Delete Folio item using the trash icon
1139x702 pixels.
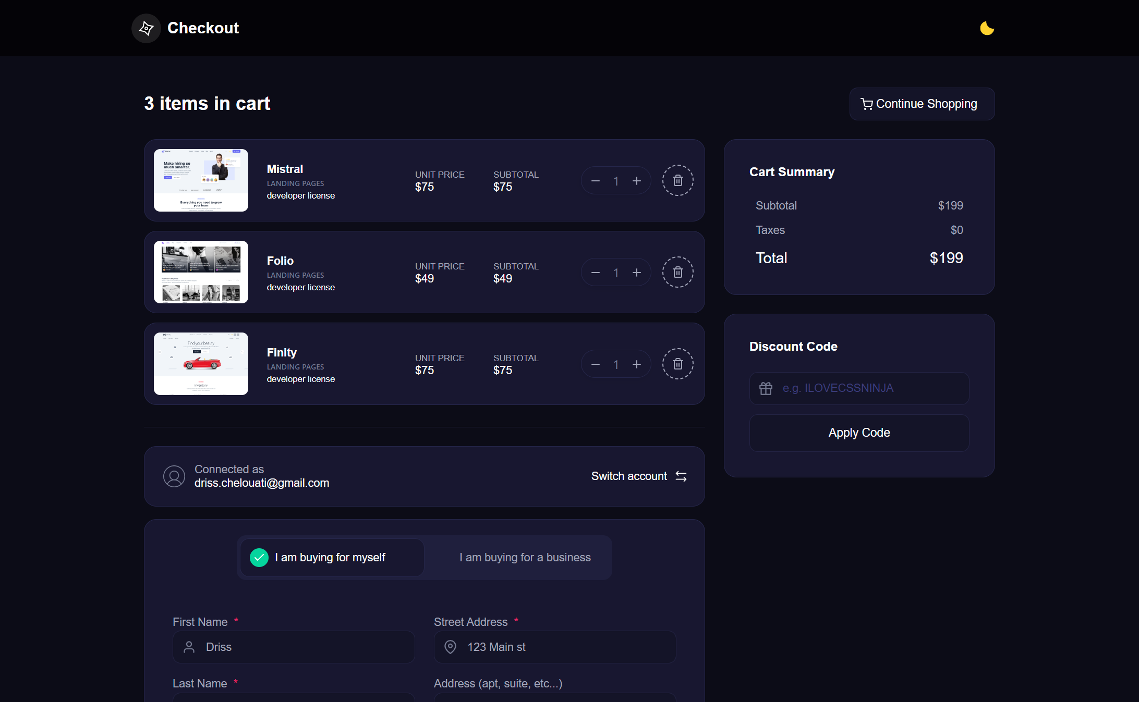(677, 272)
